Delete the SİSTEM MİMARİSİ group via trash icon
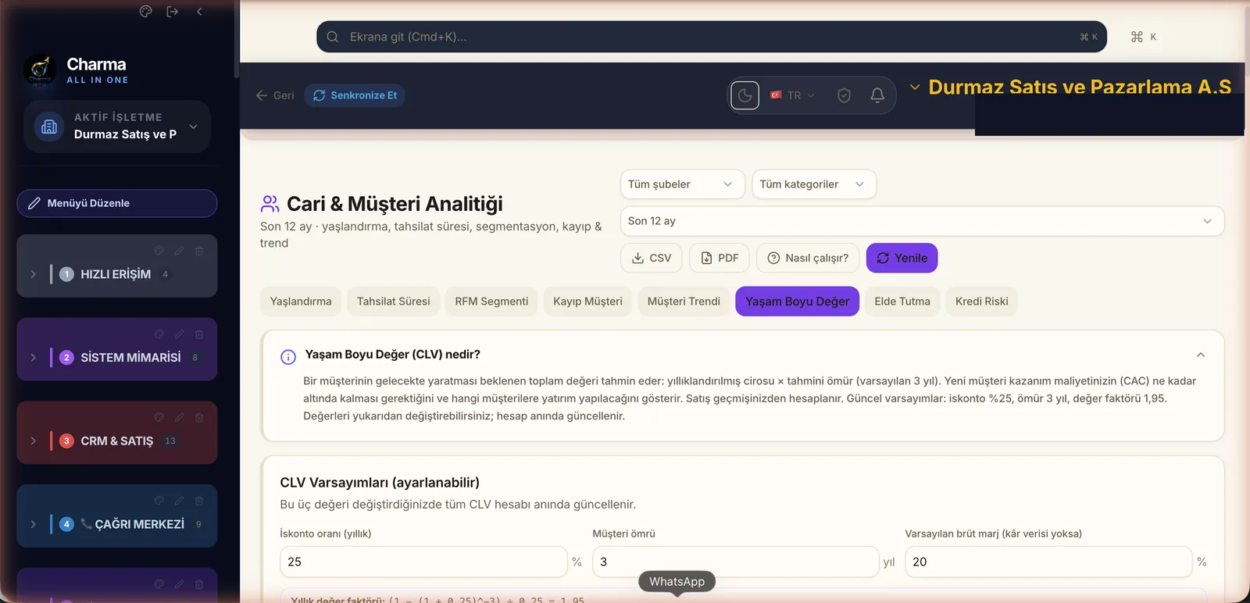Image resolution: width=1250 pixels, height=603 pixels. pyautogui.click(x=199, y=334)
